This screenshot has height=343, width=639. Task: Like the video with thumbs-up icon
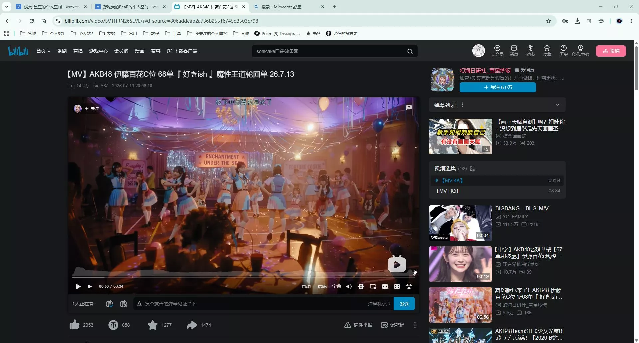(74, 325)
